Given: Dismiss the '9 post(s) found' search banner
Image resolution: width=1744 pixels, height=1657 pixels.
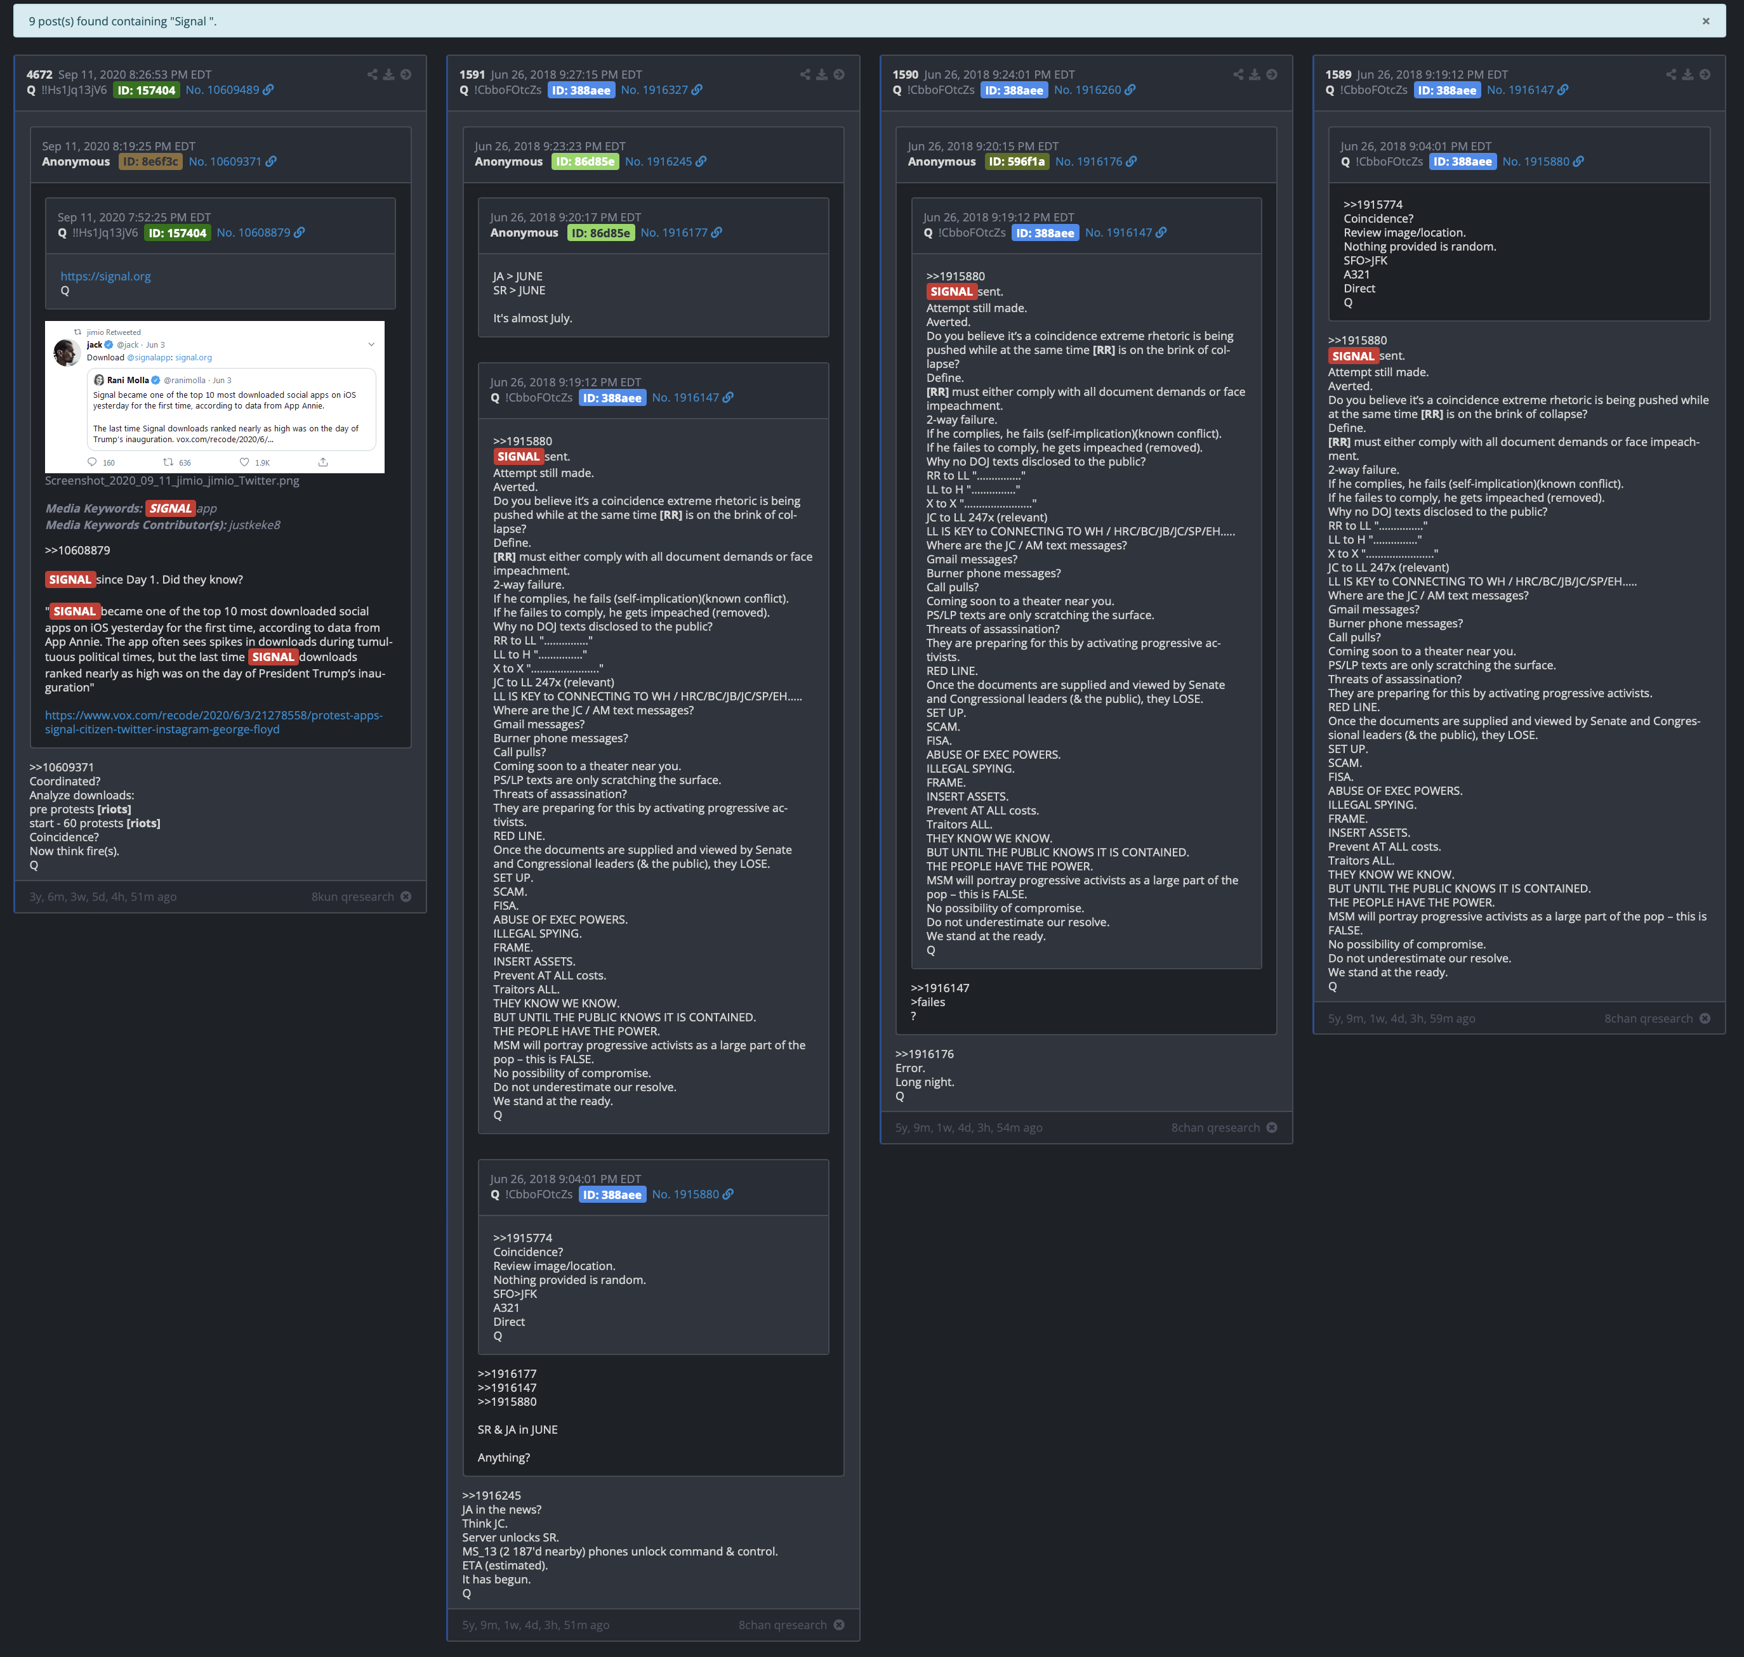Looking at the screenshot, I should [1705, 21].
